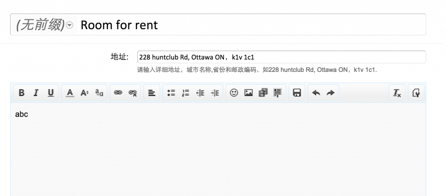Viewport: 446px width, 196px height.
Task: Toggle underline formatting
Action: pos(51,93)
